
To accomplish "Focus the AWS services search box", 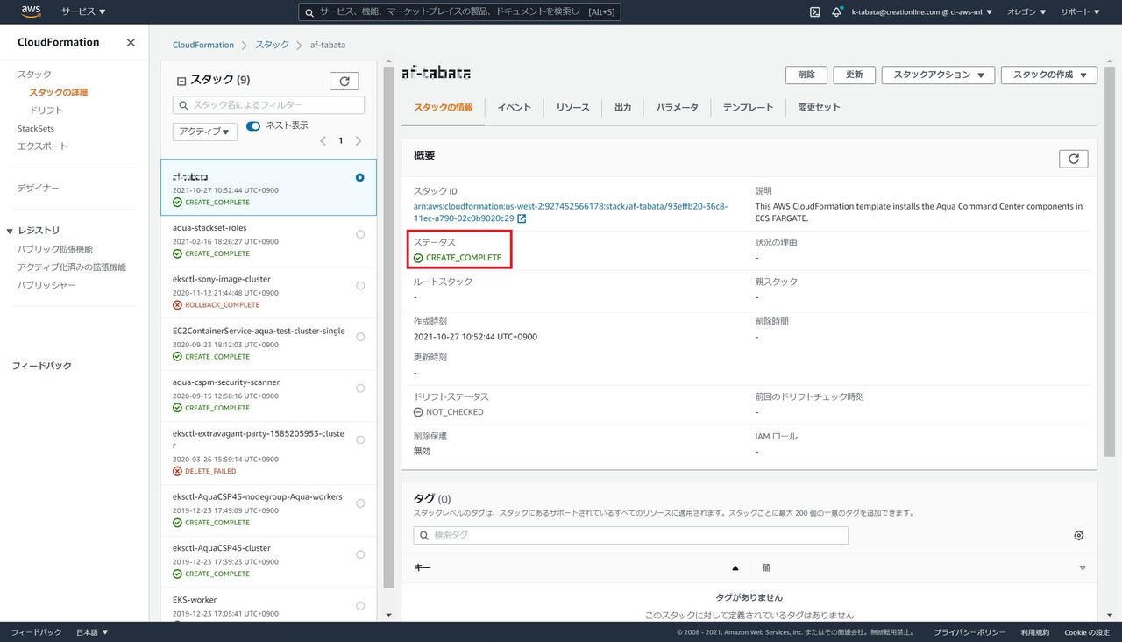I will [x=459, y=12].
